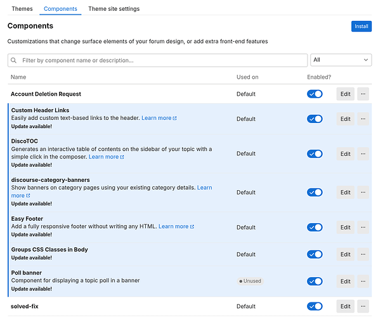Open more options for discourse-category-banners
Screen dimensions: 385x317
(363, 192)
